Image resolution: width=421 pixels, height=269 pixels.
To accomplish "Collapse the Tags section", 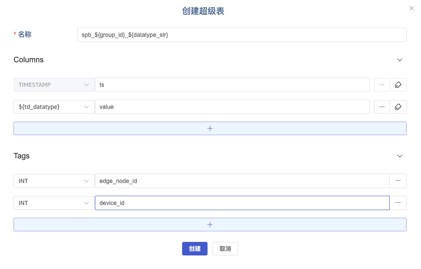I will (399, 156).
